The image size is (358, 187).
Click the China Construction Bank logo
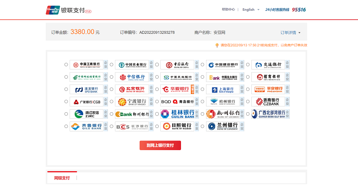223,65
